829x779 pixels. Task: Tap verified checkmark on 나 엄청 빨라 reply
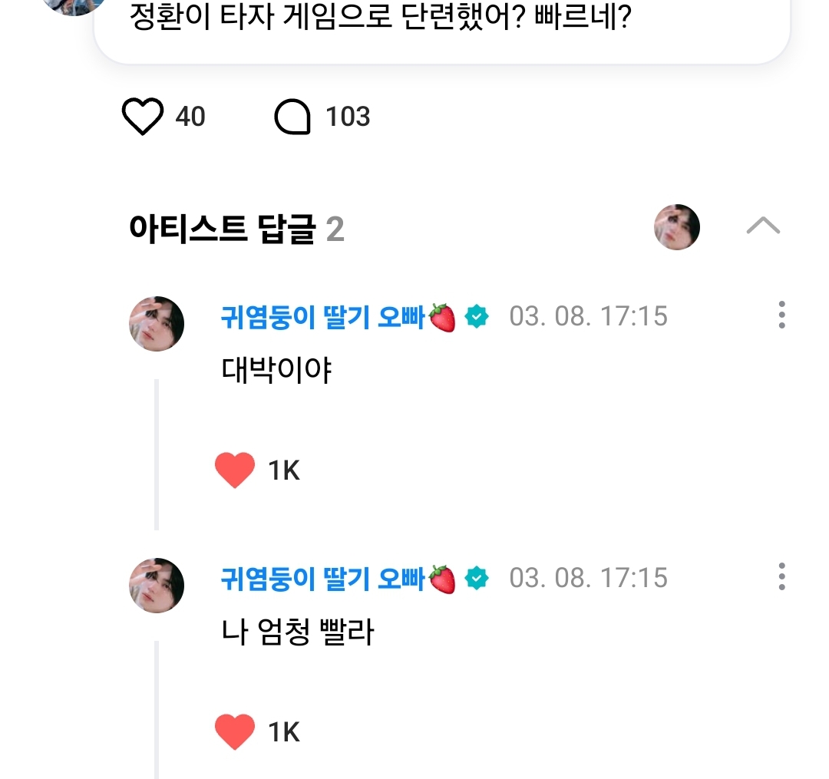click(477, 577)
